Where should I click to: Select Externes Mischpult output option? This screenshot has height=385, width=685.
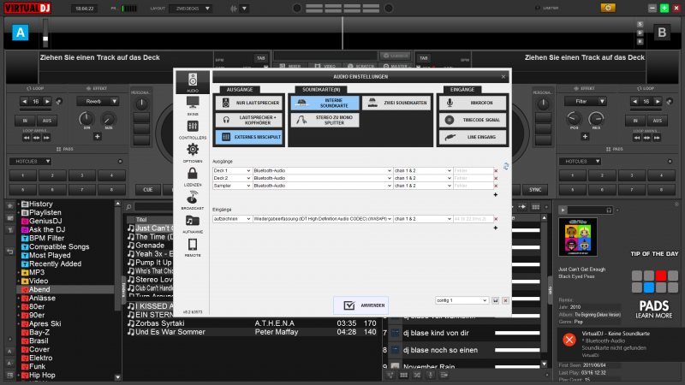click(249, 137)
